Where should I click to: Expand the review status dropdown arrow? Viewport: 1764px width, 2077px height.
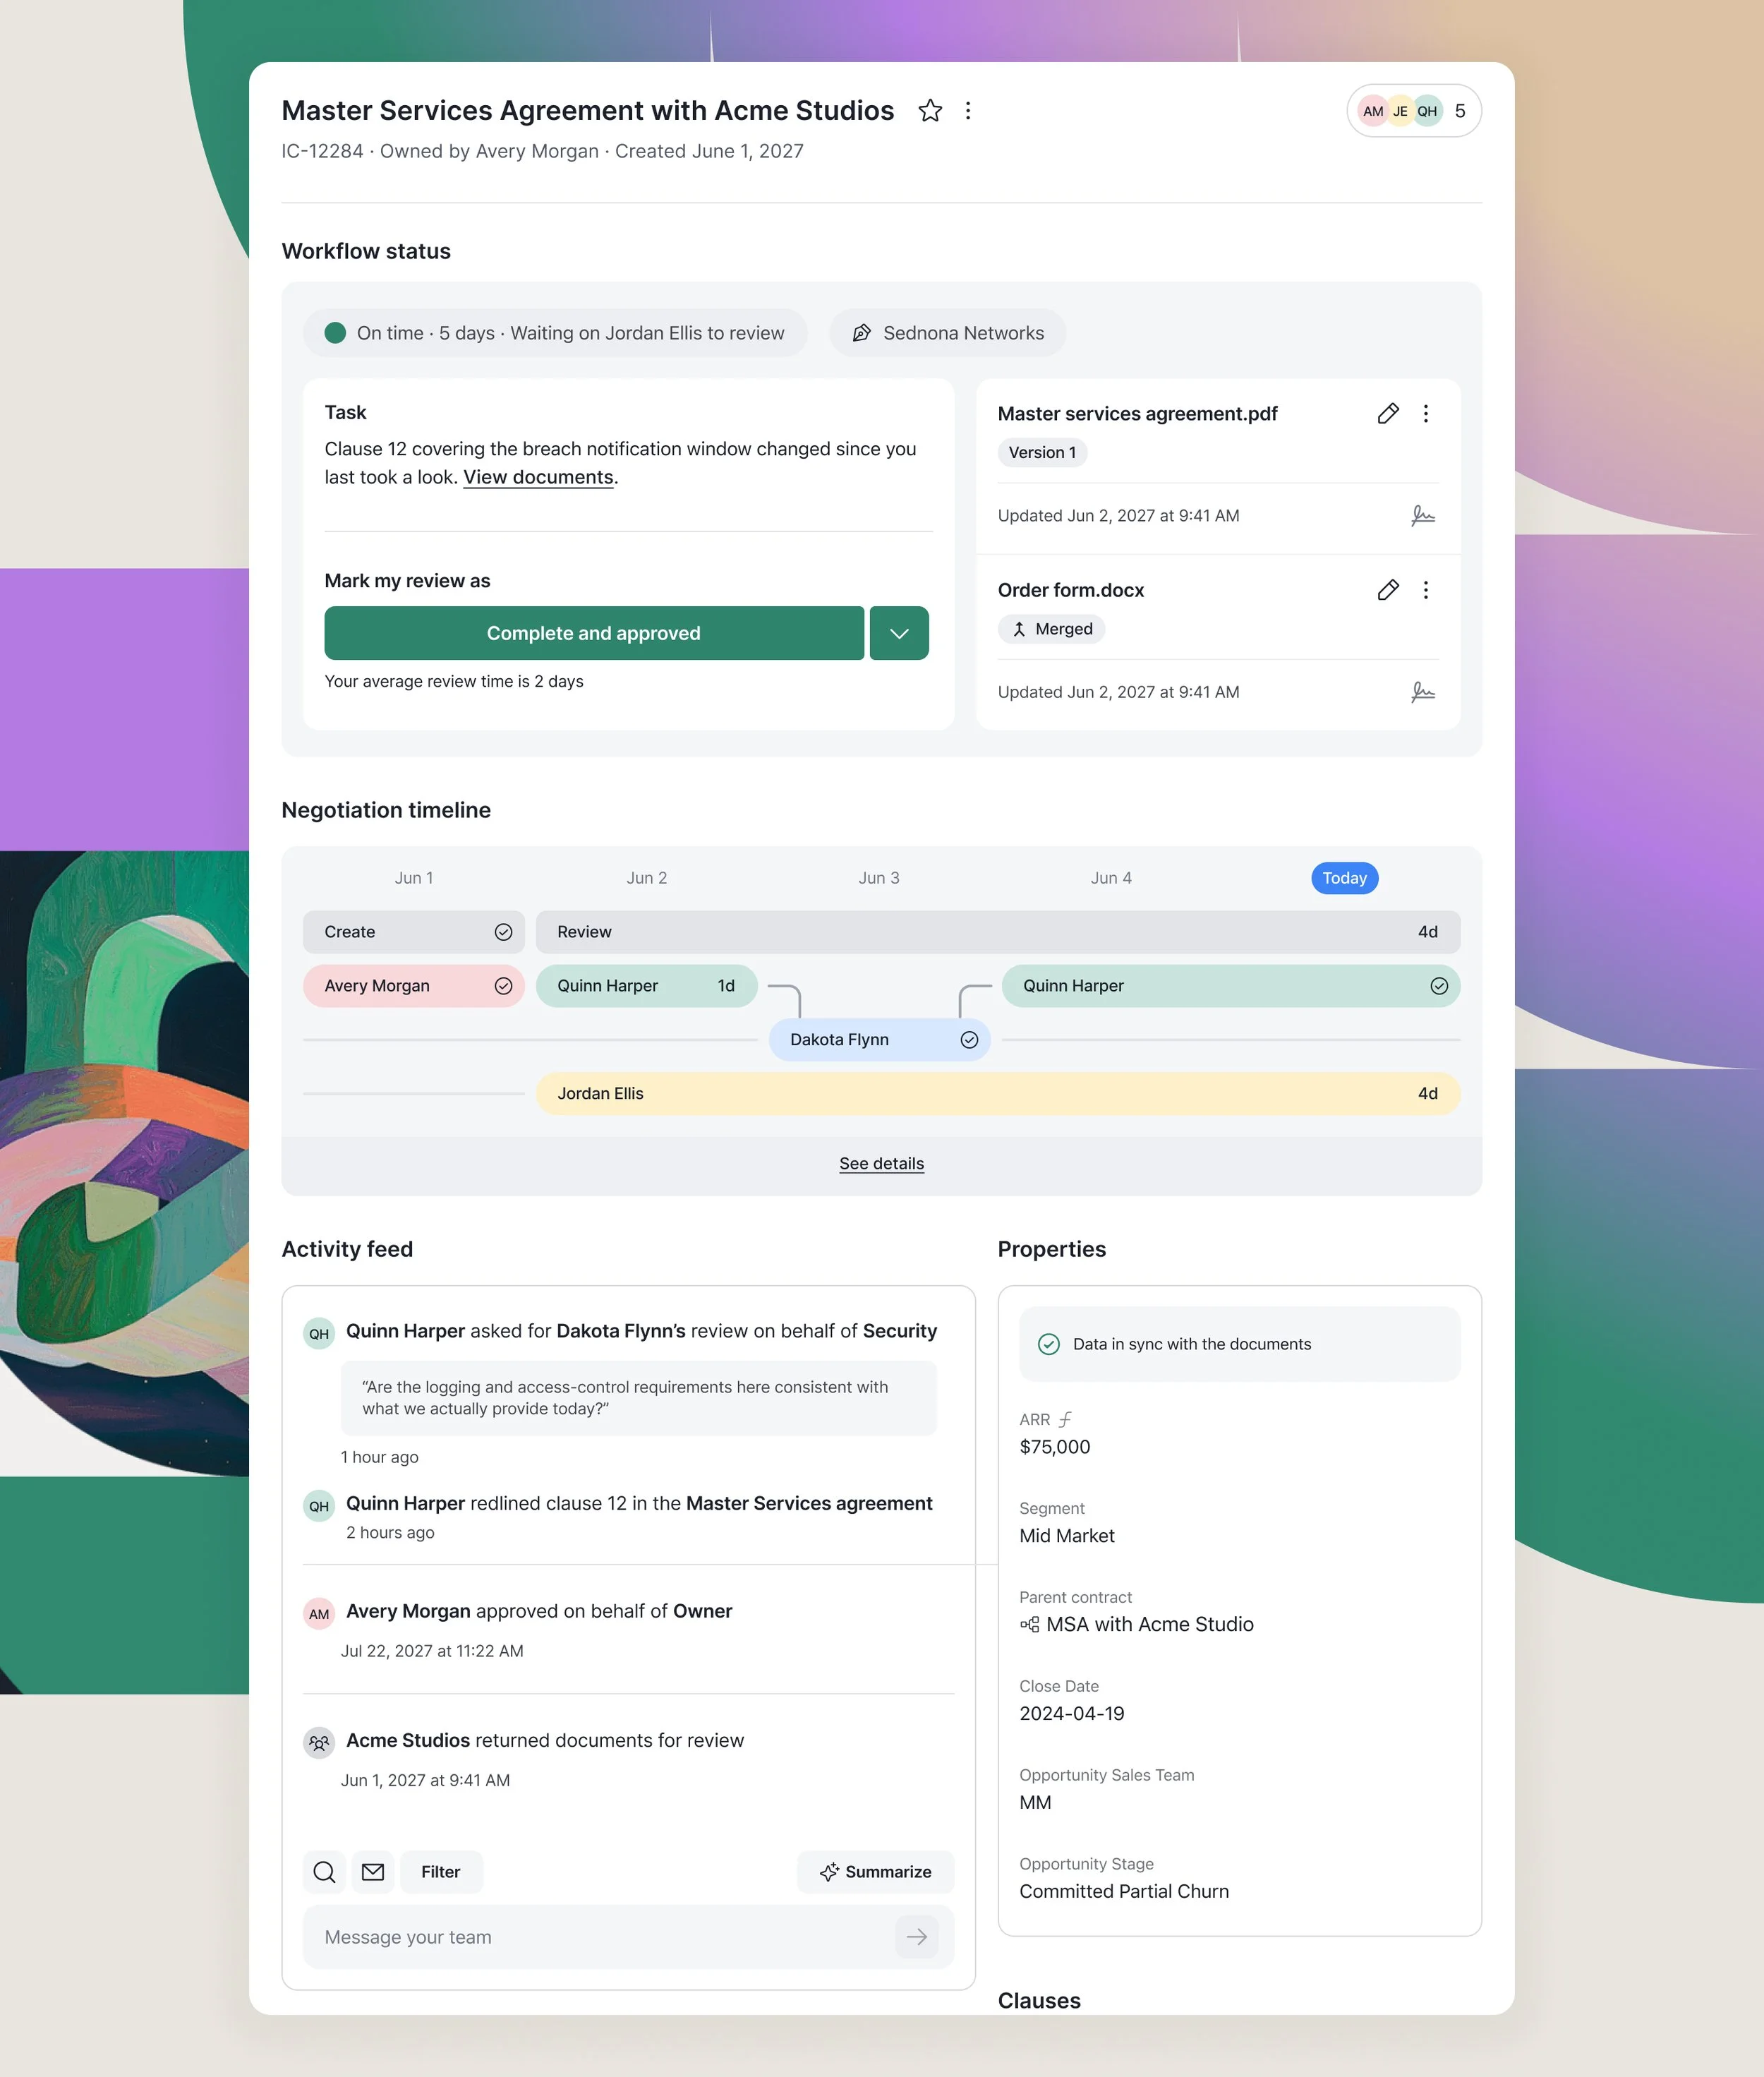tap(899, 633)
